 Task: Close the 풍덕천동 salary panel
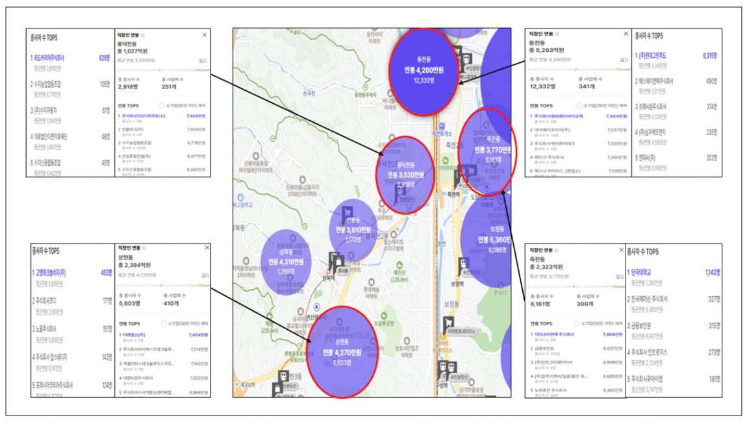pos(205,35)
